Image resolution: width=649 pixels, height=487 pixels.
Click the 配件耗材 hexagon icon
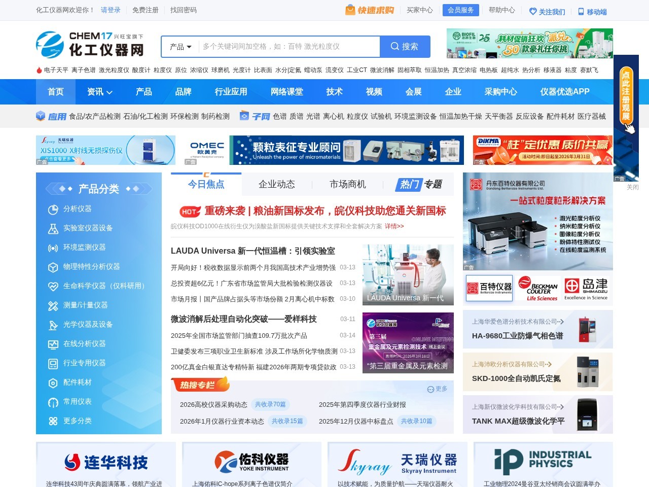click(53, 382)
